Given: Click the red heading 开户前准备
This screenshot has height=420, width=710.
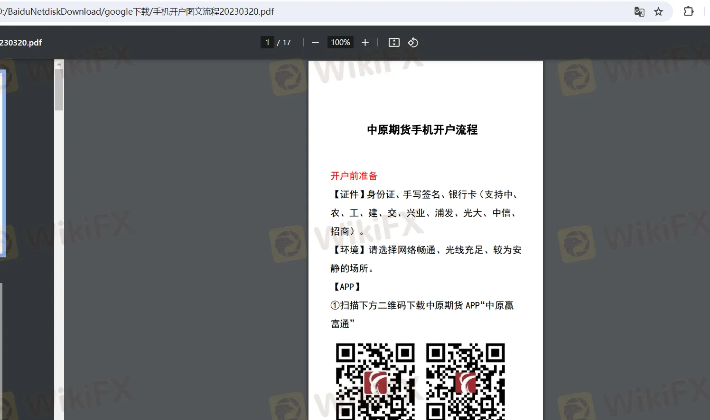Looking at the screenshot, I should coord(354,176).
